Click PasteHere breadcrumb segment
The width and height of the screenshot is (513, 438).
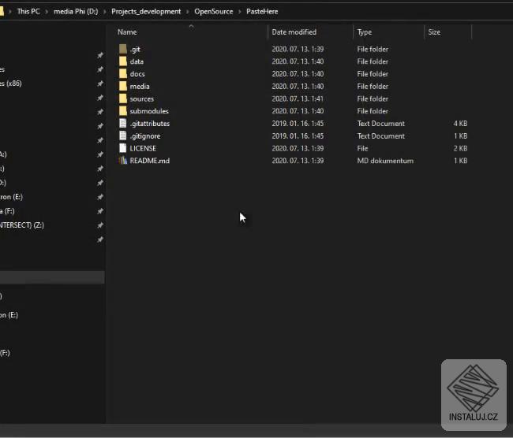[x=262, y=12]
